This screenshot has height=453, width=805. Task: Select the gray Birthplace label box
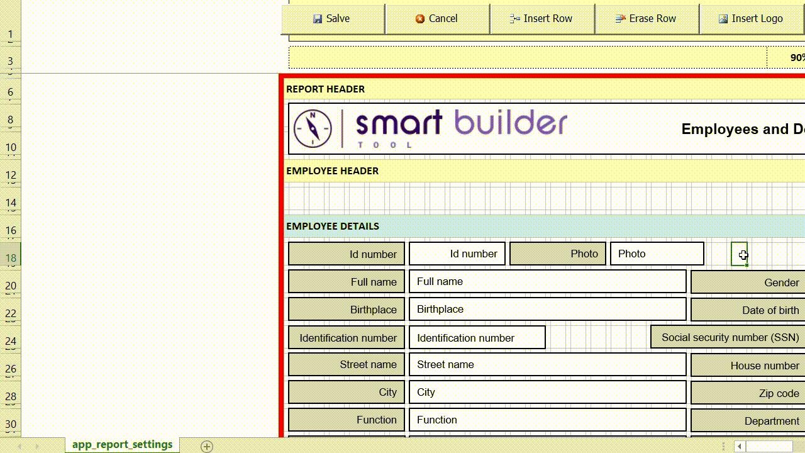pos(347,310)
